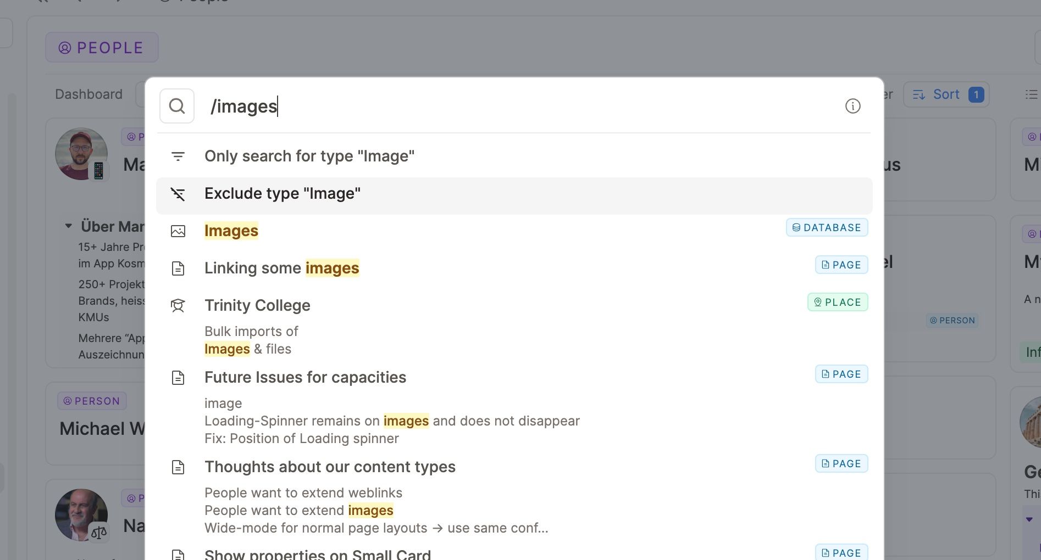Select Exclude type "Image" option
This screenshot has height=560, width=1041.
(x=283, y=194)
